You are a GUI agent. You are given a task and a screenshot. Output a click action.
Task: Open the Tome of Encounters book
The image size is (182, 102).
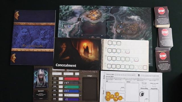[x=33, y=38]
